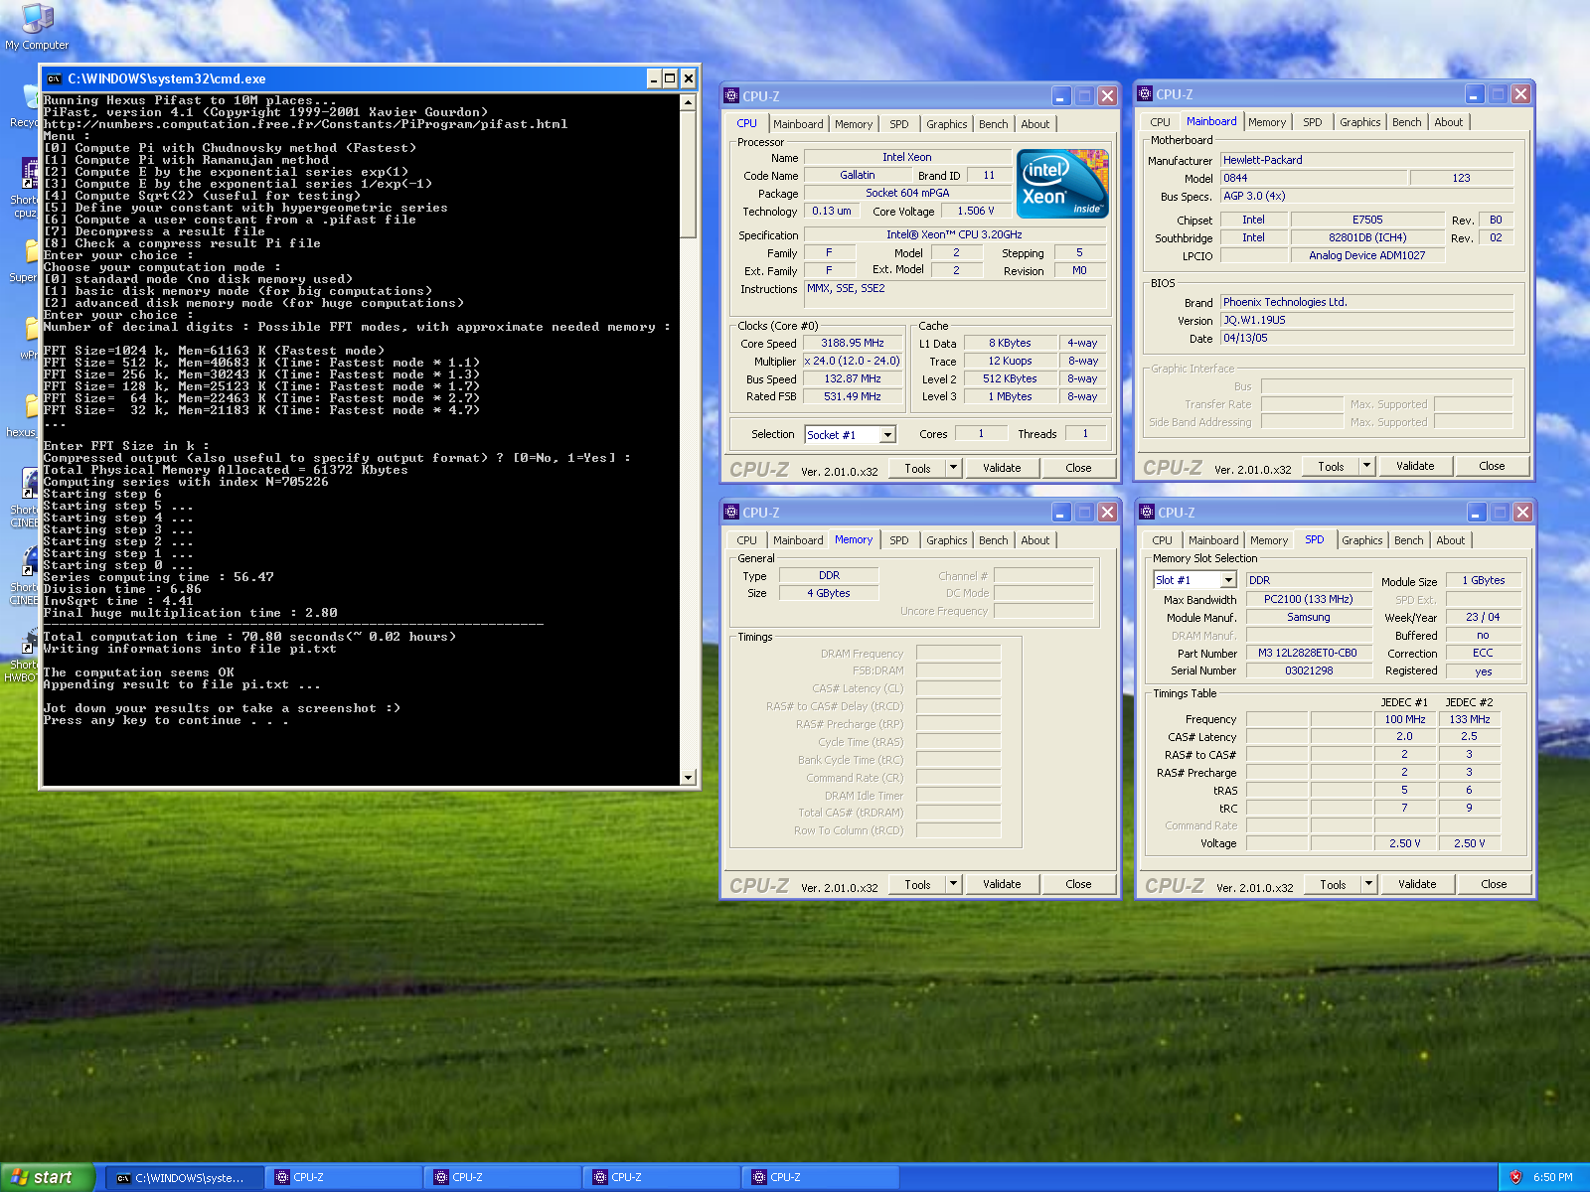Select Graphics tab in the Mainboard window

pyautogui.click(x=1359, y=122)
